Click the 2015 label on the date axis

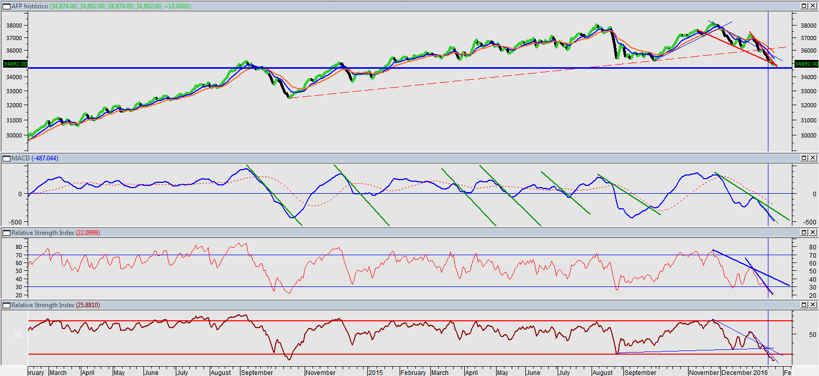point(376,372)
